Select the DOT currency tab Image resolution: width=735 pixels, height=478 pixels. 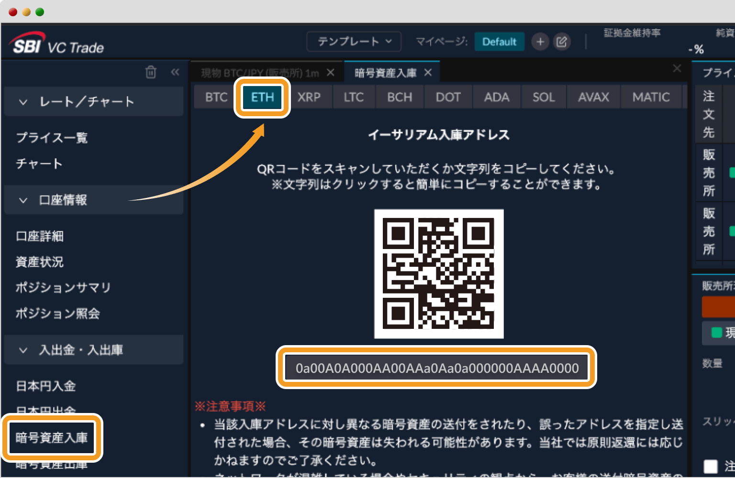coord(448,97)
